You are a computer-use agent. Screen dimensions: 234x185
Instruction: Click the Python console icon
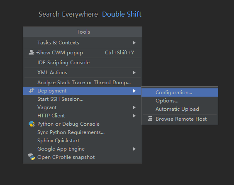point(32,124)
